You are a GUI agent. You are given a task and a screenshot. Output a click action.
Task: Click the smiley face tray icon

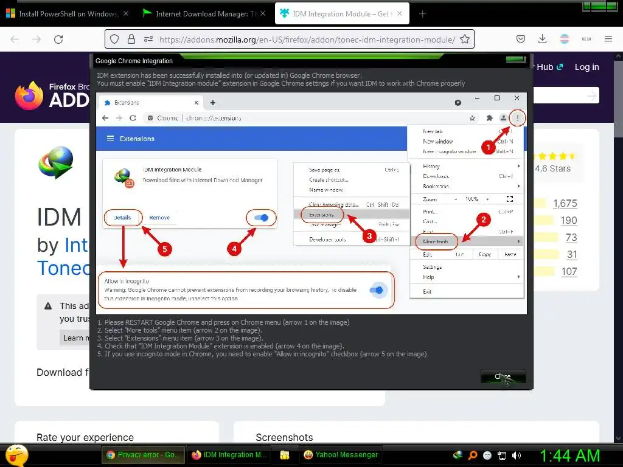[487, 455]
